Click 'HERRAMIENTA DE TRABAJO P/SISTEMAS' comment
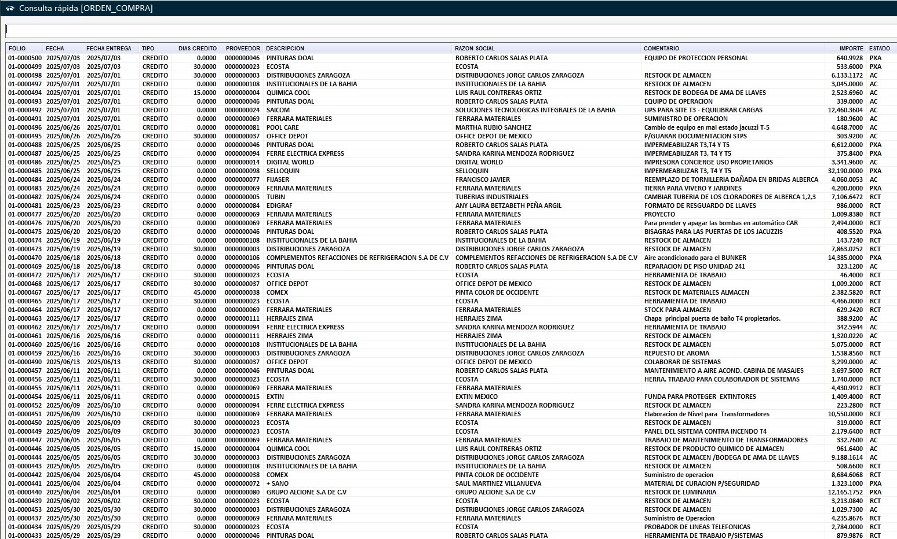897x539 pixels. coord(703,536)
